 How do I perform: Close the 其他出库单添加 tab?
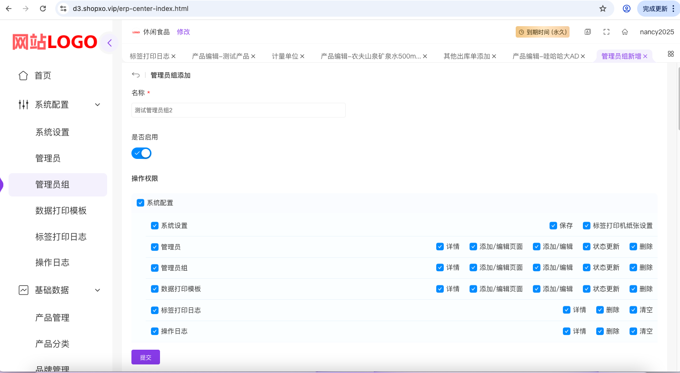pos(494,56)
